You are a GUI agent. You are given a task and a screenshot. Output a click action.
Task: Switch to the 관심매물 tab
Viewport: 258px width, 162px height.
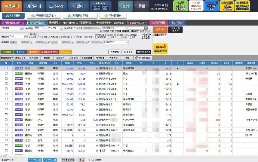(x=113, y=16)
